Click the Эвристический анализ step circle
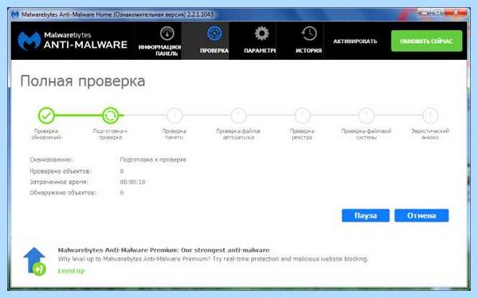 click(430, 116)
